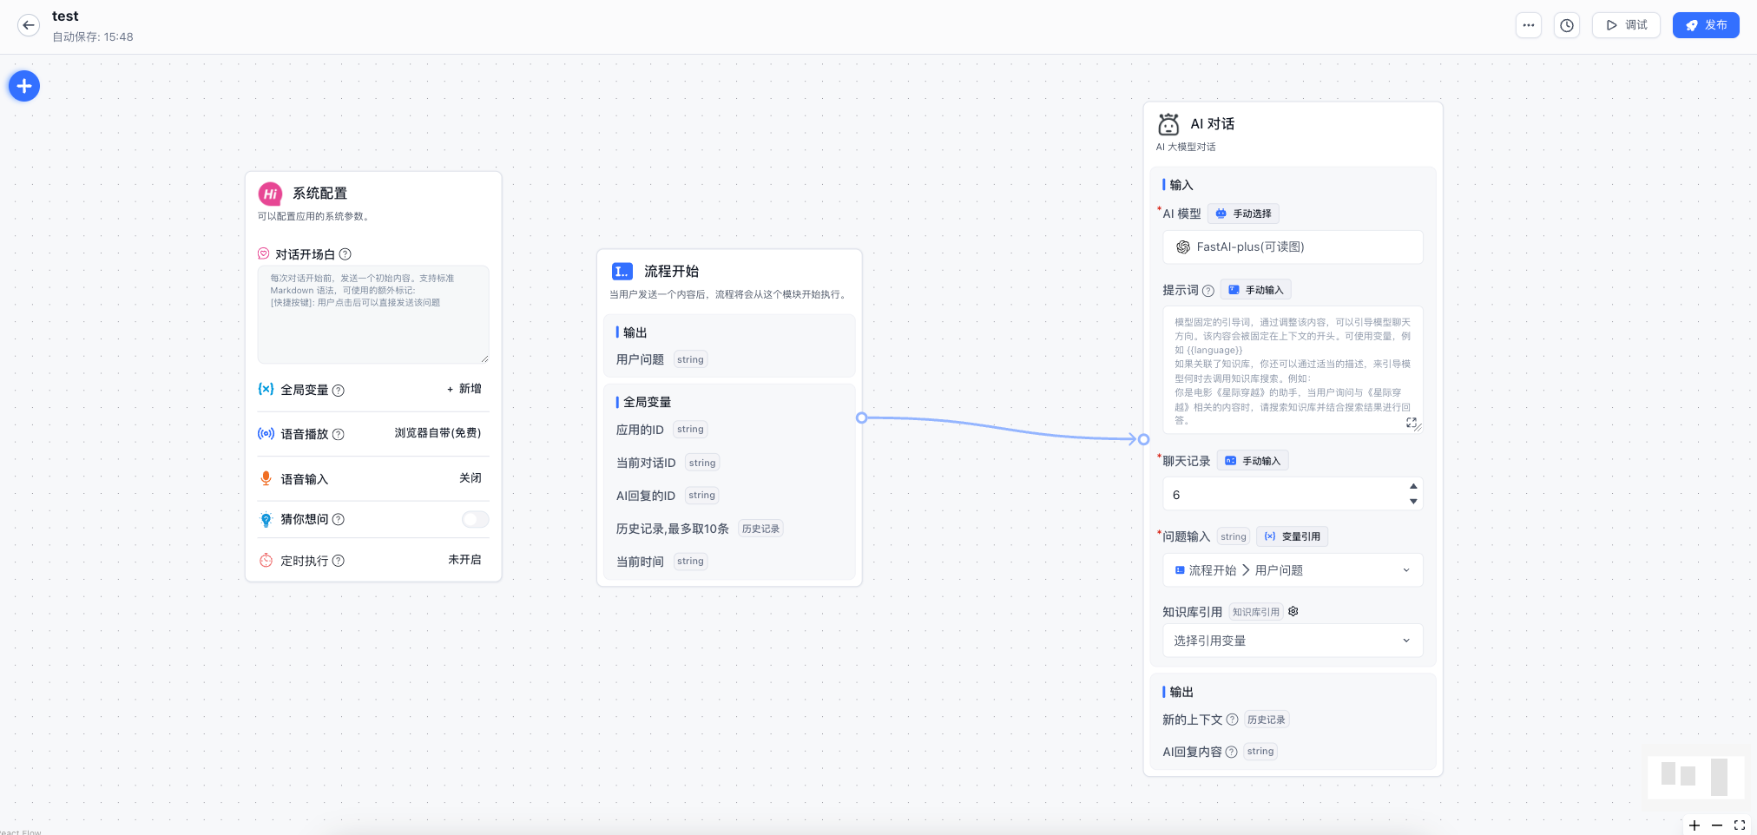Open the 选择引用变量 dropdown
This screenshot has width=1757, height=835.
coord(1292,641)
